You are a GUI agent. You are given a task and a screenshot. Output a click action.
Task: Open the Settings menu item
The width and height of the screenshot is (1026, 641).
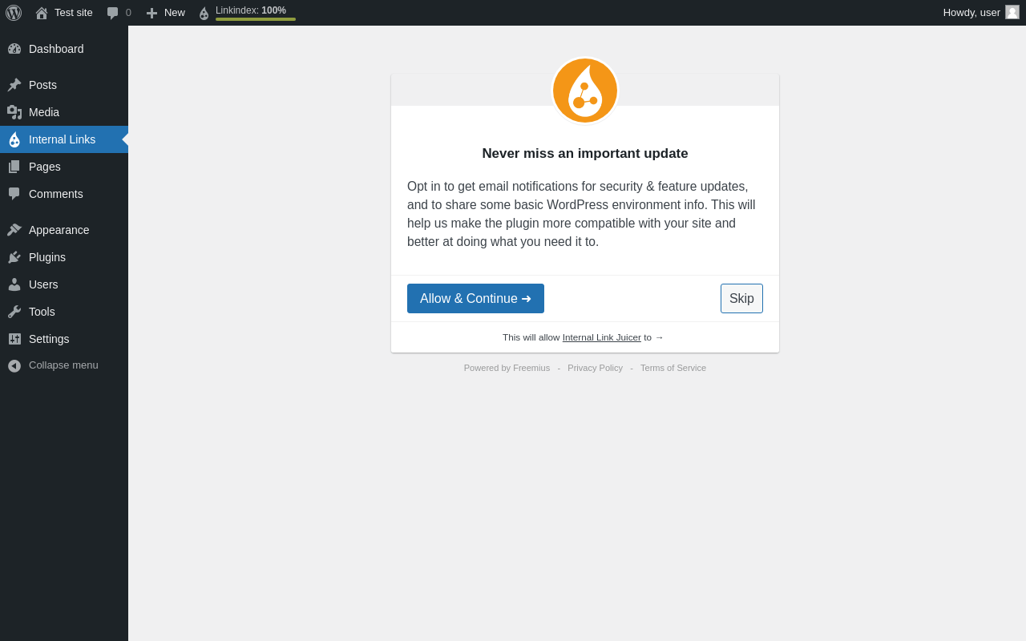64,339
